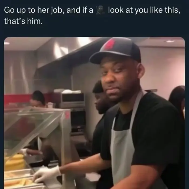This screenshot has height=189, width=189.
Task: Open the attached video thumbnail
Action: click(x=94, y=113)
